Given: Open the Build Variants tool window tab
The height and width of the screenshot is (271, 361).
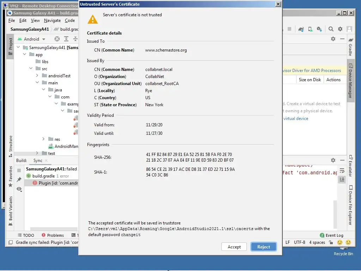Looking at the screenshot, I should 10,211.
